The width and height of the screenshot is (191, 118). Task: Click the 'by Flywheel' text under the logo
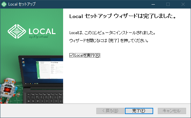[x=38, y=37]
